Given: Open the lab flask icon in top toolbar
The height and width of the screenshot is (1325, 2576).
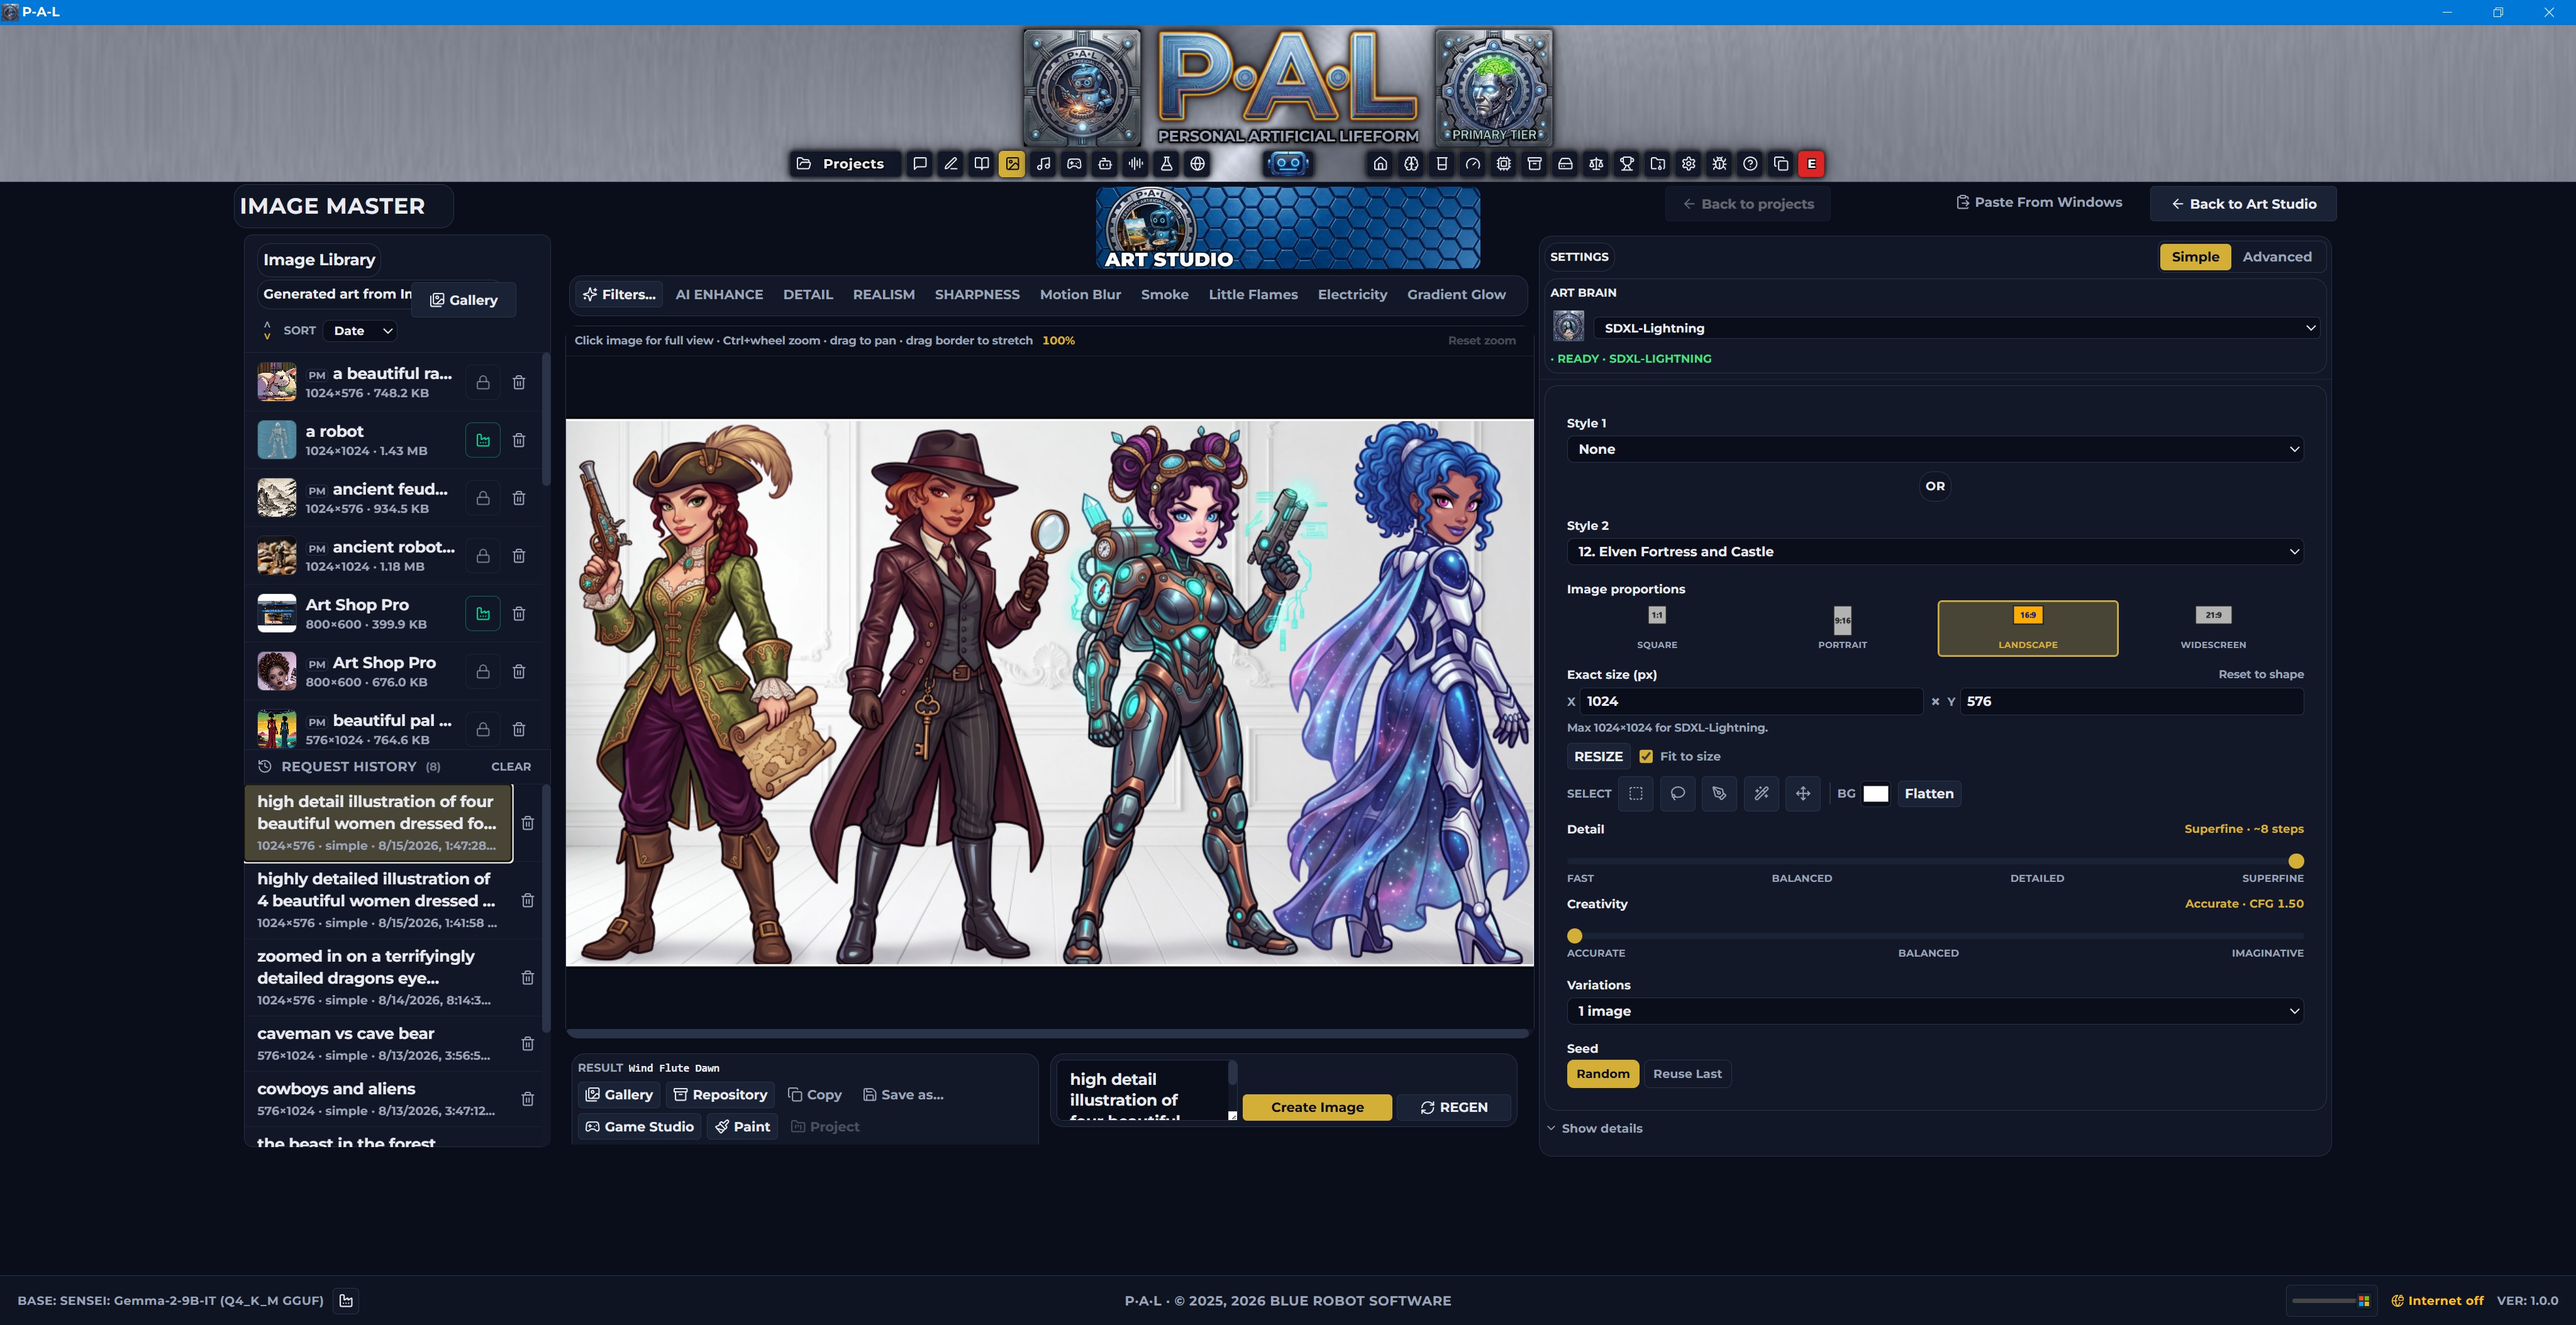Looking at the screenshot, I should 1166,164.
